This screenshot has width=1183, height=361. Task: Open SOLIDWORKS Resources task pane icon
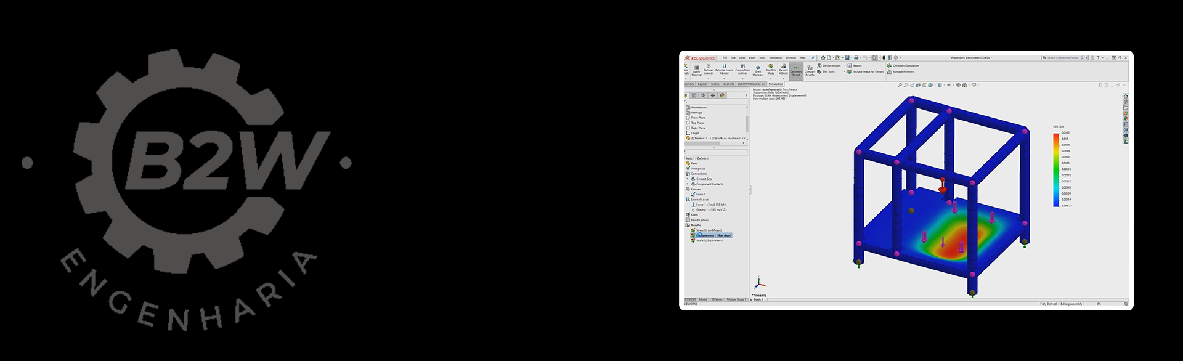click(x=1126, y=96)
